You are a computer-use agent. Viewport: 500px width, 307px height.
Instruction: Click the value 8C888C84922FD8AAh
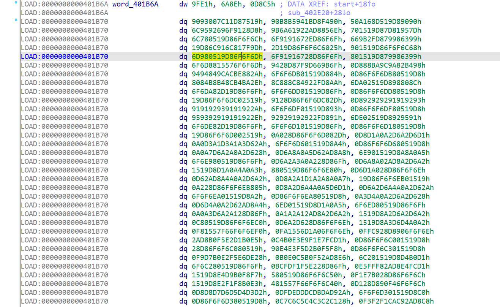point(306,83)
